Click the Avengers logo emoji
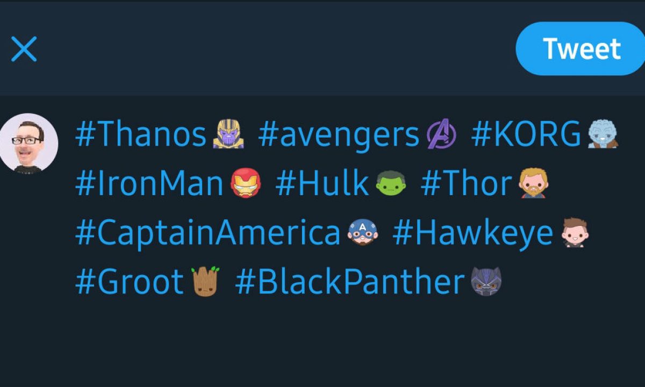 pos(442,134)
